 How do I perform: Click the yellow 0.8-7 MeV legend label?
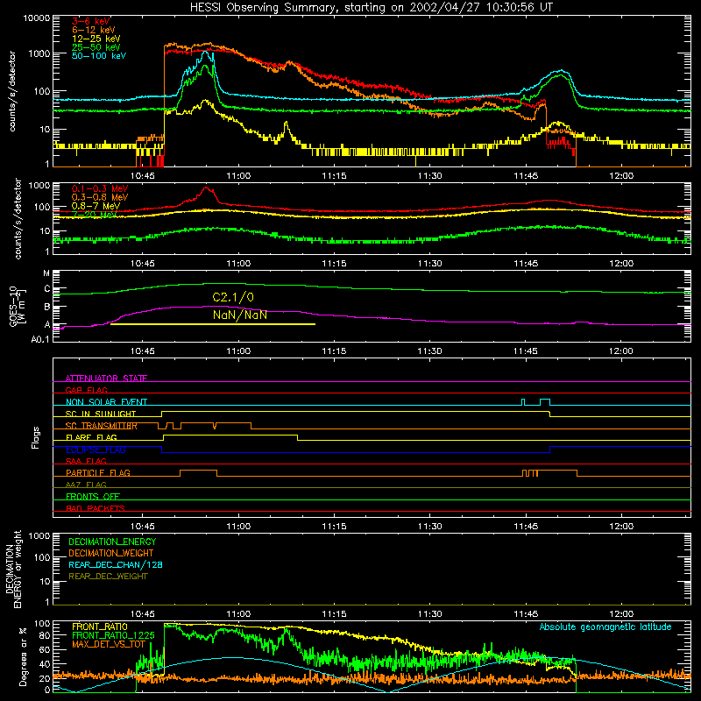[x=96, y=206]
